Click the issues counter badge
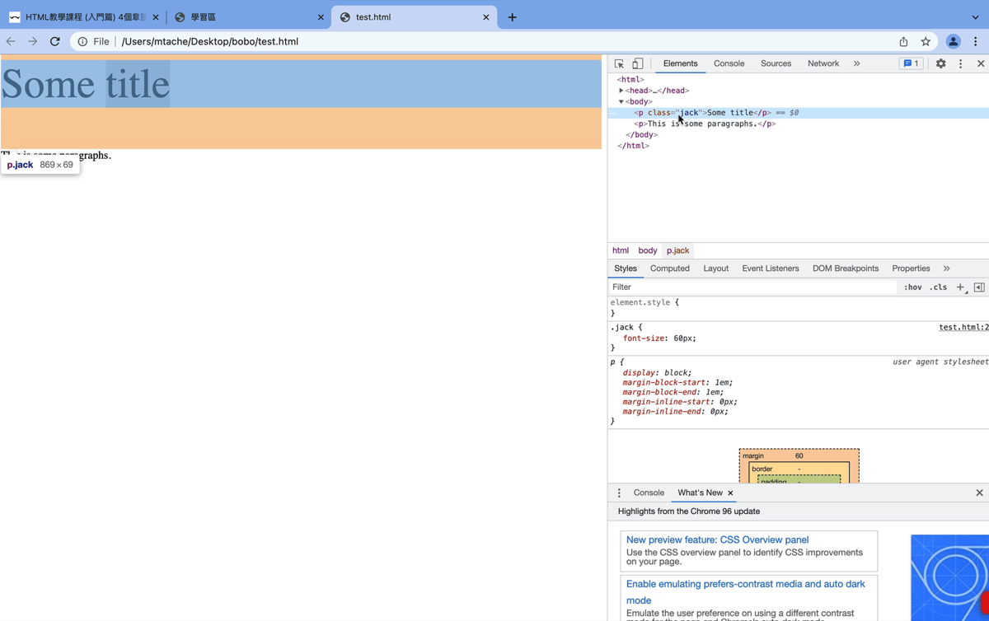 911,63
